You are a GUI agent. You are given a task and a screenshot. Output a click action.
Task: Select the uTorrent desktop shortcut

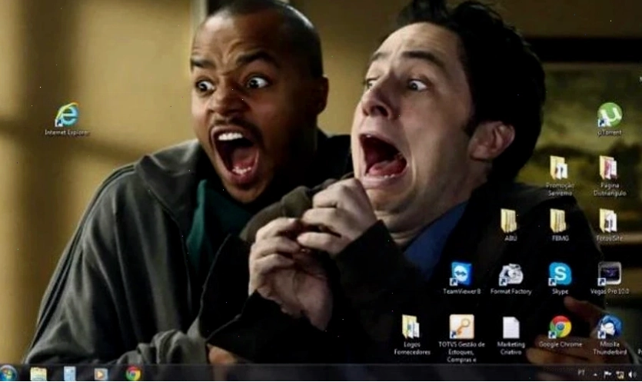[609, 119]
